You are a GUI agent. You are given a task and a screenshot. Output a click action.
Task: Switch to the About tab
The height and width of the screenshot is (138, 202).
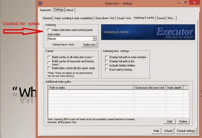pos(70,10)
